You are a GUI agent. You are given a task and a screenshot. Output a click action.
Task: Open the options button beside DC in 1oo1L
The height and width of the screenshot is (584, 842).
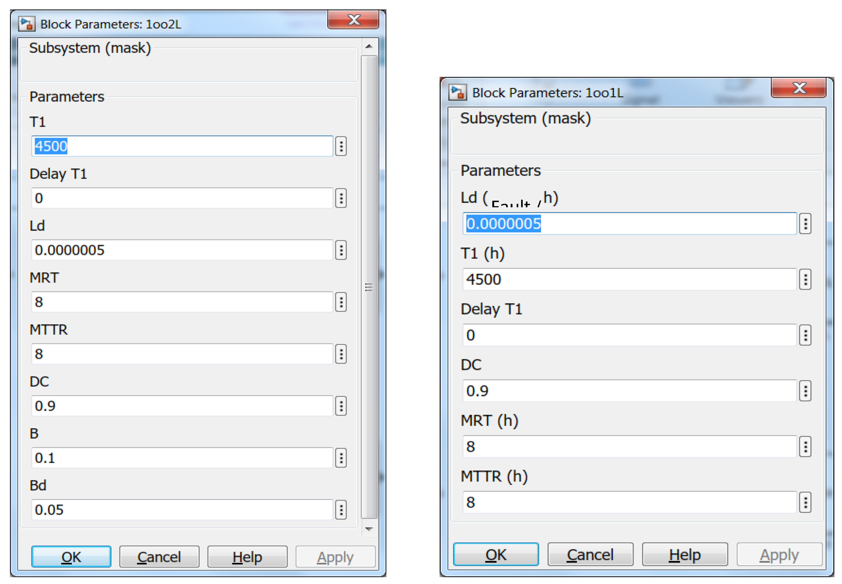coord(805,391)
